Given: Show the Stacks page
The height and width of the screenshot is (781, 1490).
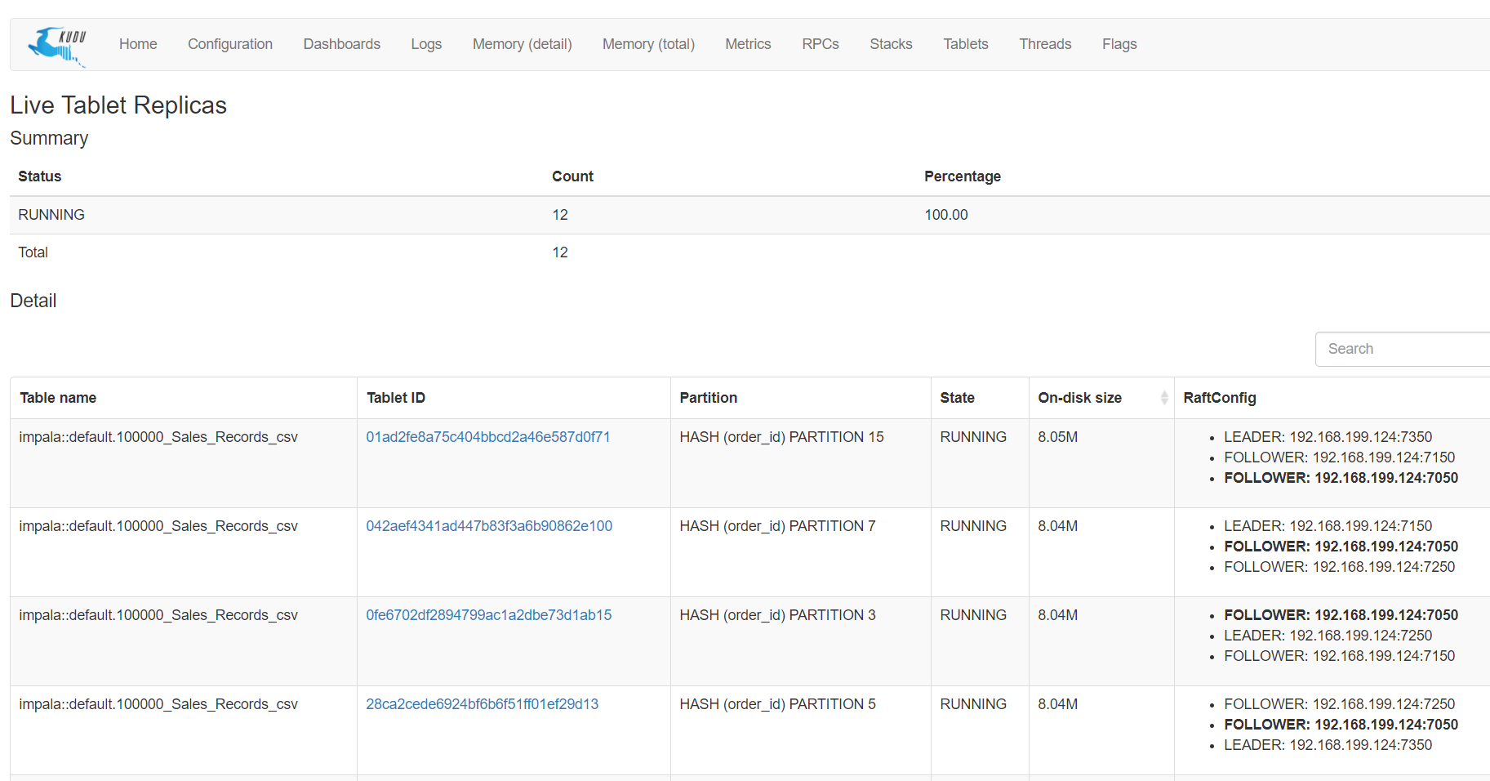Looking at the screenshot, I should coord(891,44).
